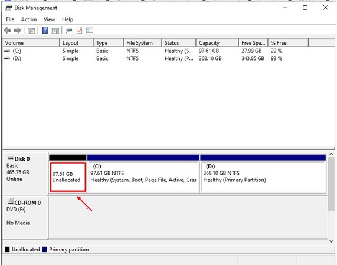337x265 pixels.
Task: Toggle Show/Hide Console Tree toolbar icon
Action: [x=31, y=31]
